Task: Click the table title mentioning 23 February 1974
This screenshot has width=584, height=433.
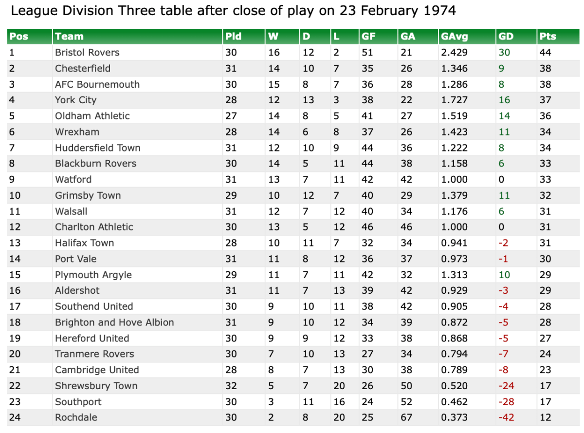Action: pos(233,11)
